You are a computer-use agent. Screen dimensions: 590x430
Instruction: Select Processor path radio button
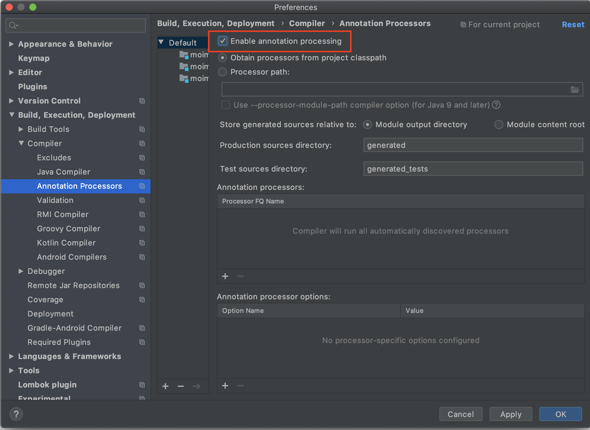point(223,72)
